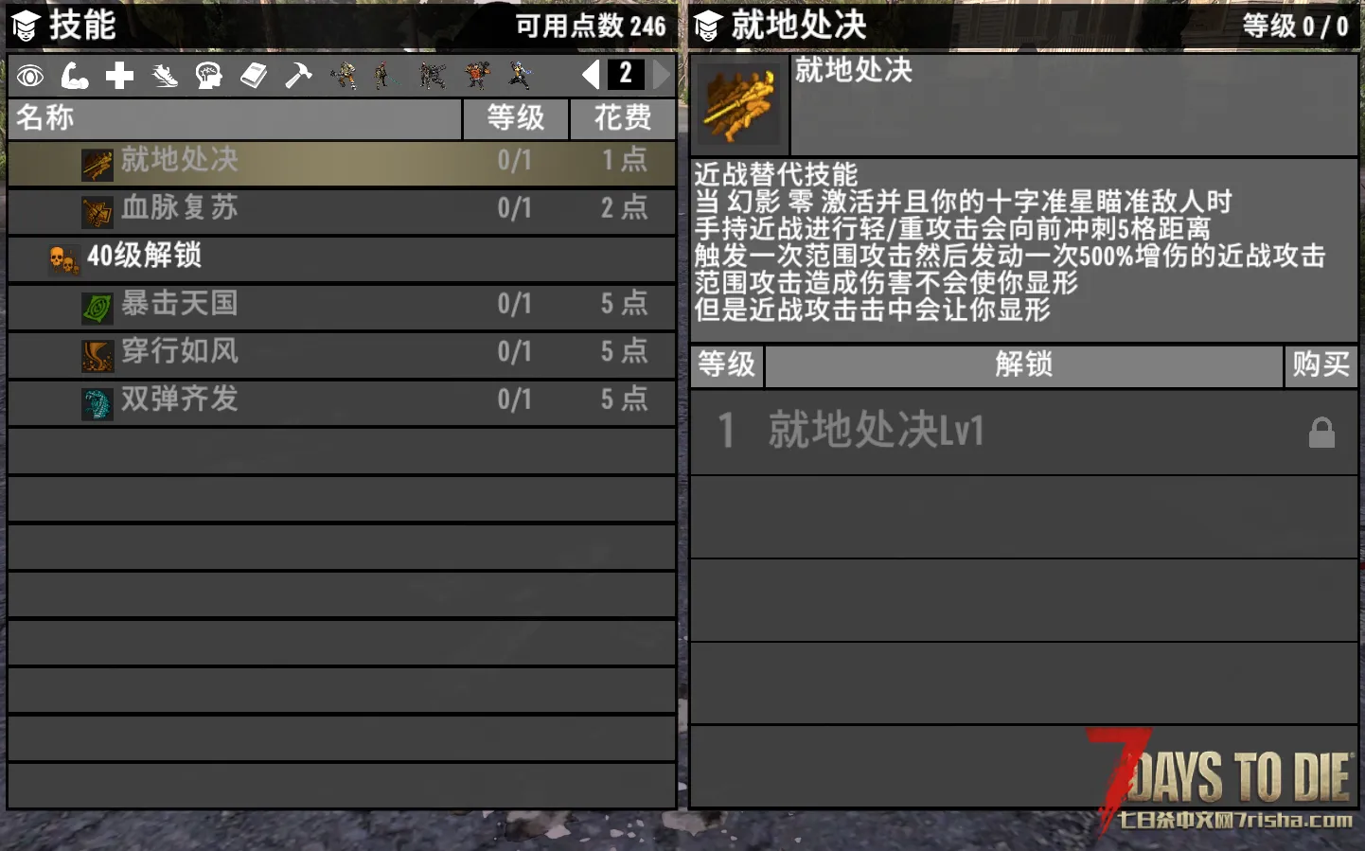Go to previous skill page arrow
Image resolution: width=1365 pixels, height=851 pixels.
(591, 74)
